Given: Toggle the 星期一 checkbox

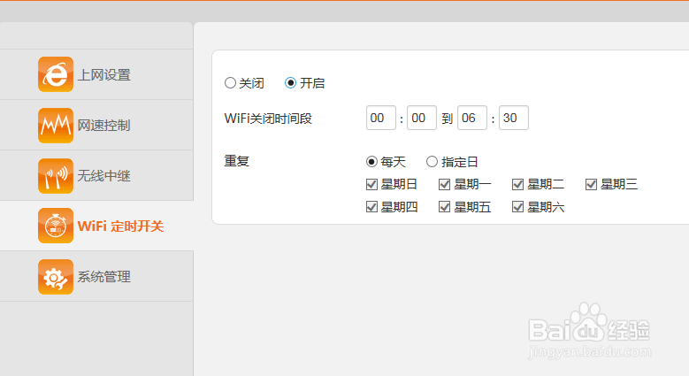Looking at the screenshot, I should coord(445,184).
